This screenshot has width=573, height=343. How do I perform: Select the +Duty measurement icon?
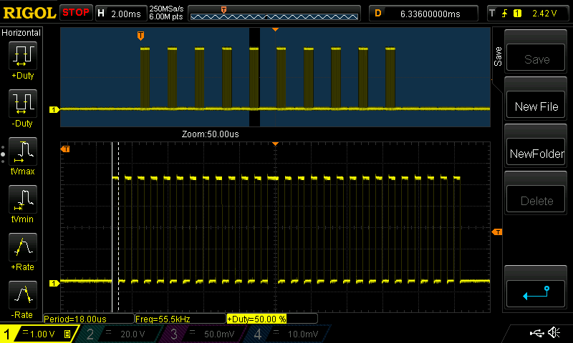[22, 56]
